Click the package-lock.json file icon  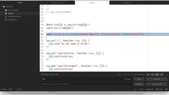tap(6, 16)
